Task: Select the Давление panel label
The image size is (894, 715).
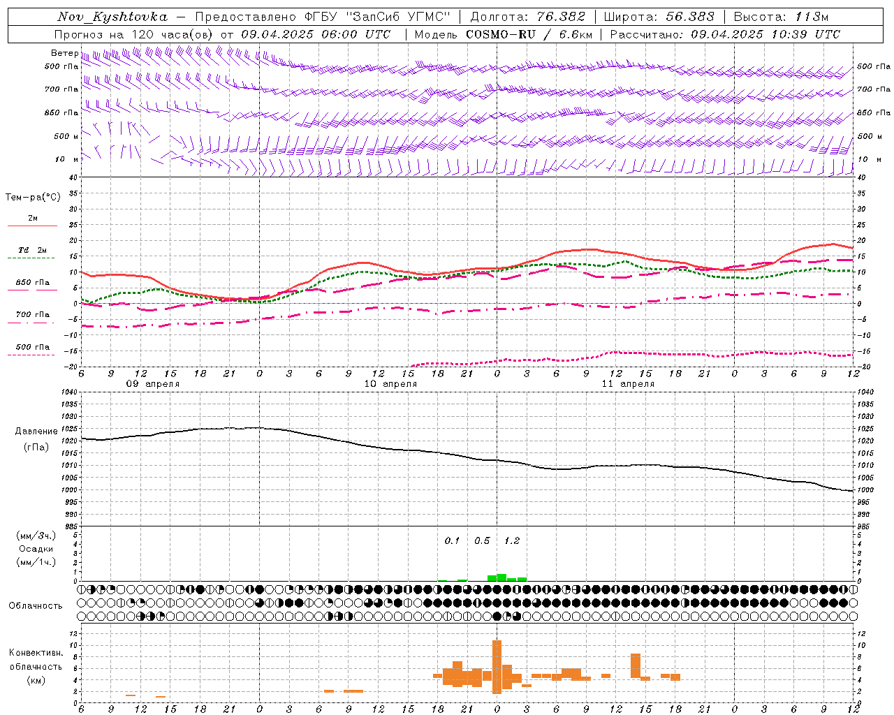Action: tap(36, 432)
